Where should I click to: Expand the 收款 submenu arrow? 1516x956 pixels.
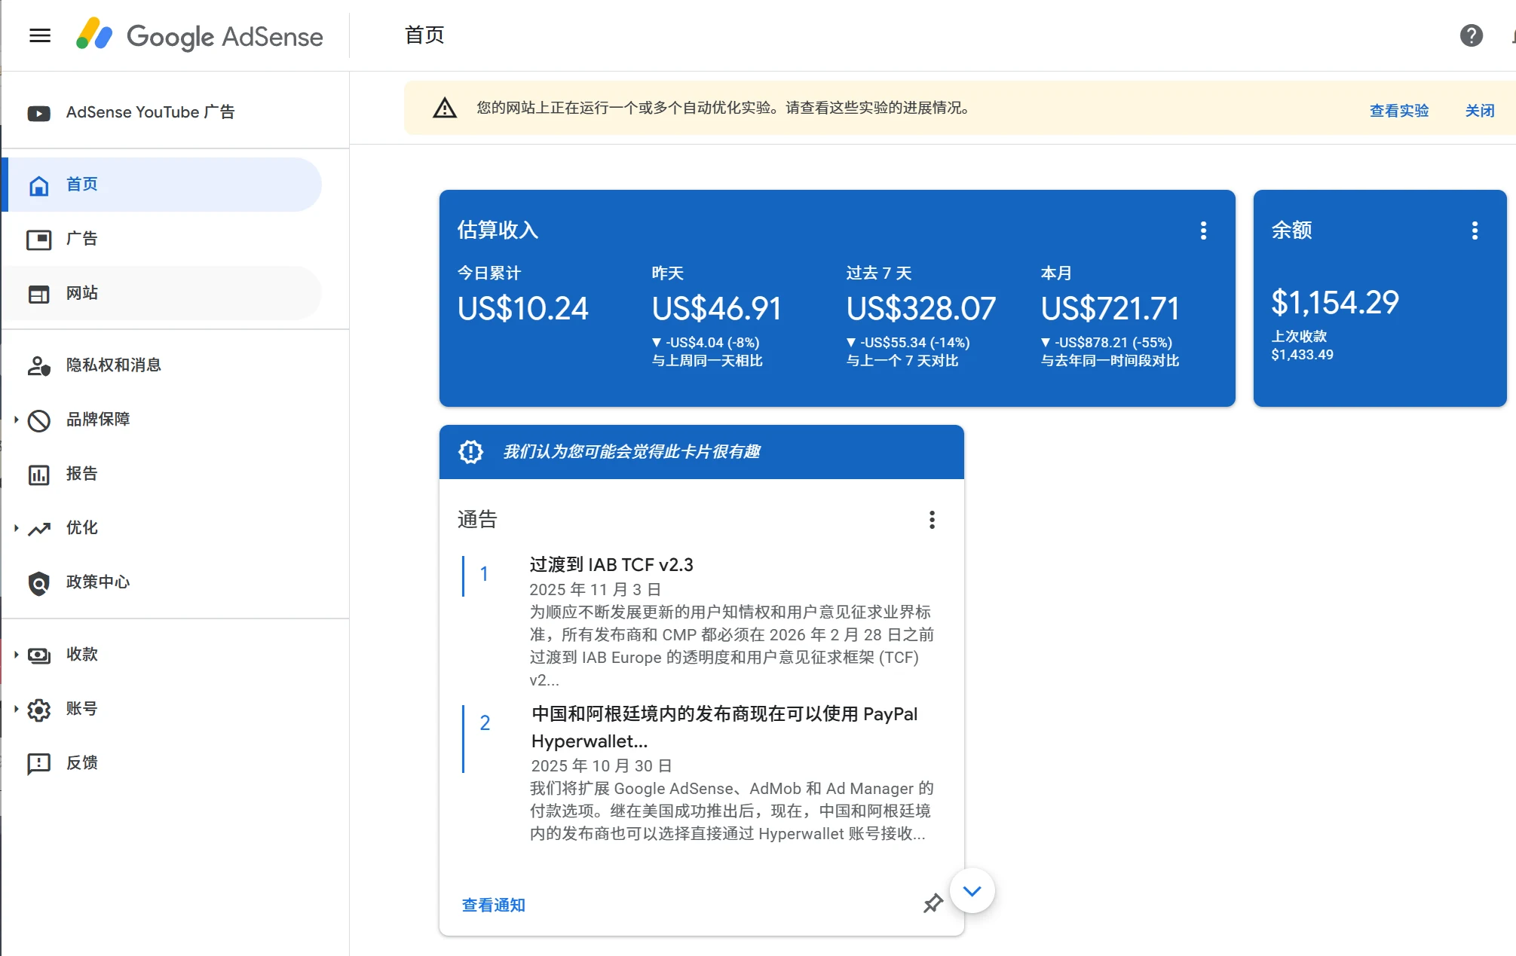16,655
